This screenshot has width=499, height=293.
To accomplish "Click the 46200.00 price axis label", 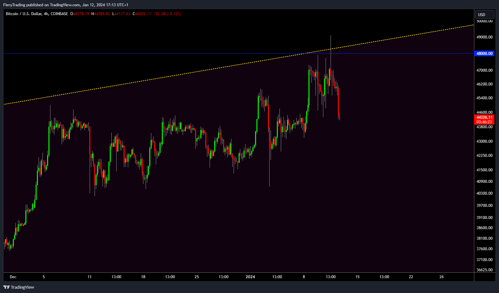I will [484, 84].
